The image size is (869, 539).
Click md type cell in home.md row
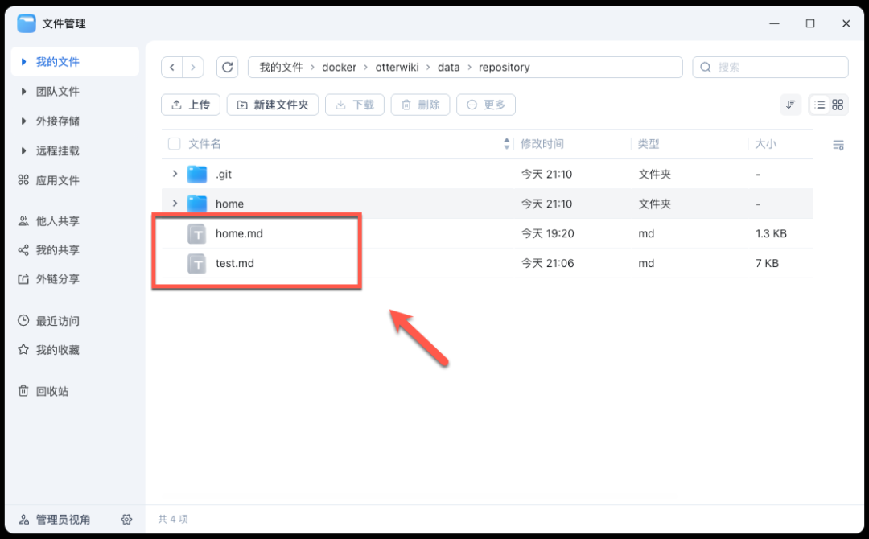coord(646,234)
